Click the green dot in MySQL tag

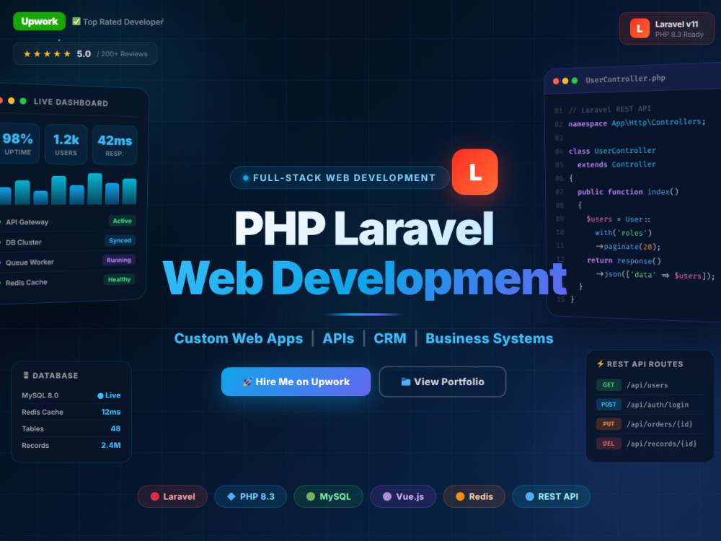point(310,496)
